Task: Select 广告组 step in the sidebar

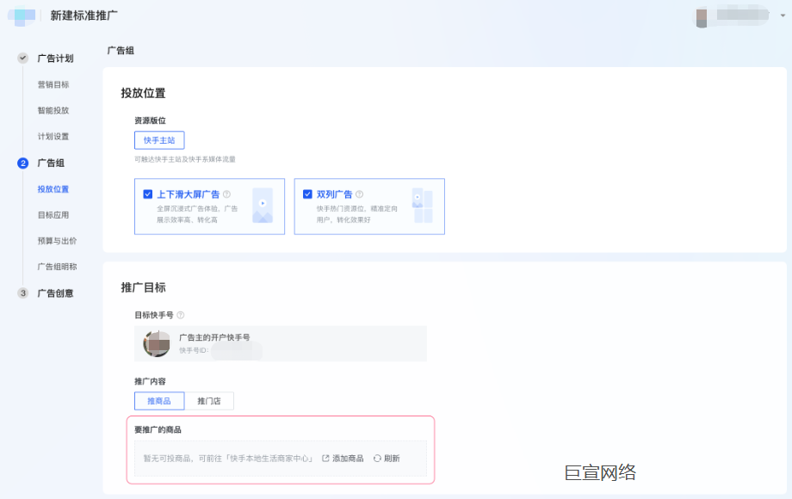Action: (51, 163)
